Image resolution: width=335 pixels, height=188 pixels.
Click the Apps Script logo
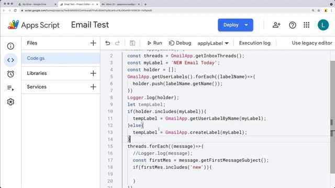coord(13,25)
